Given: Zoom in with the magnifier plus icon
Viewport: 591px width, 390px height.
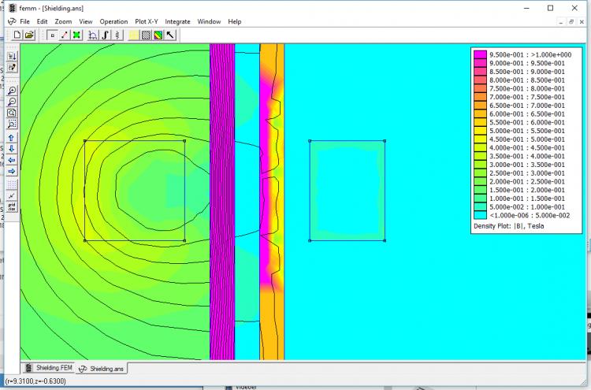Looking at the screenshot, I should pos(12,91).
